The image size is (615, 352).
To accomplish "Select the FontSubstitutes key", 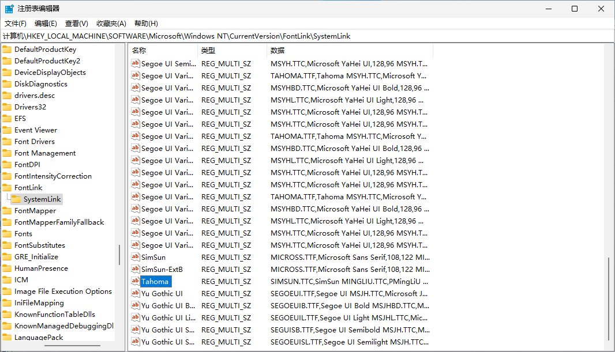I will (40, 245).
